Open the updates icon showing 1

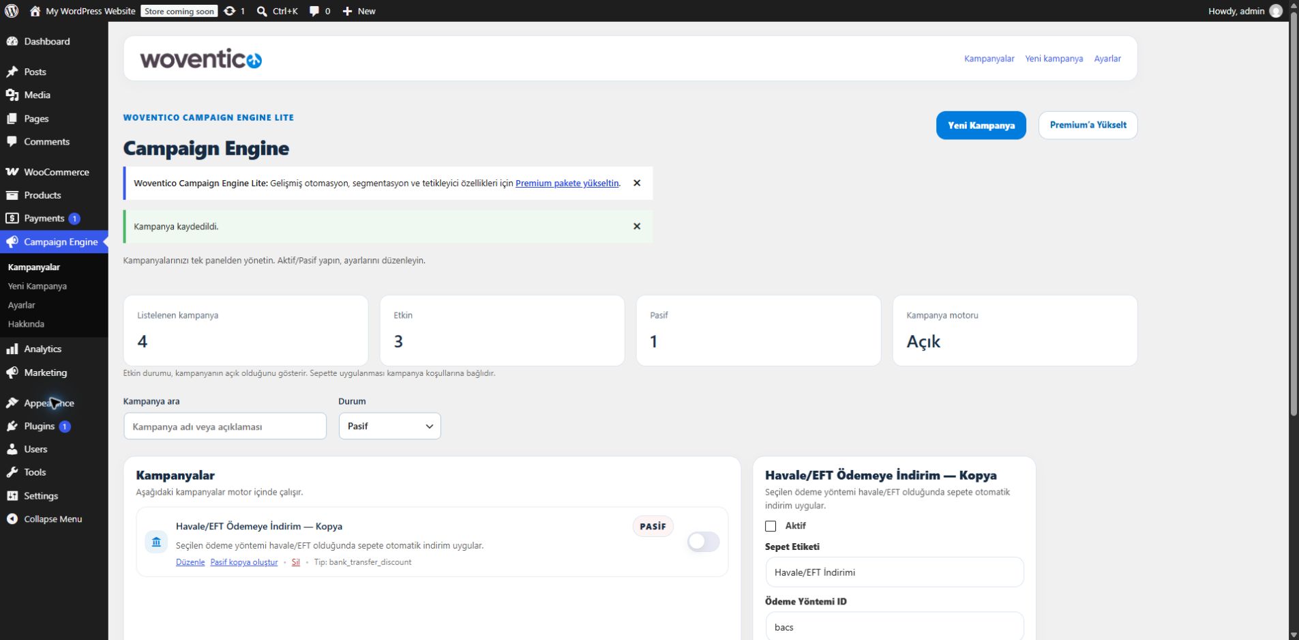click(x=230, y=11)
